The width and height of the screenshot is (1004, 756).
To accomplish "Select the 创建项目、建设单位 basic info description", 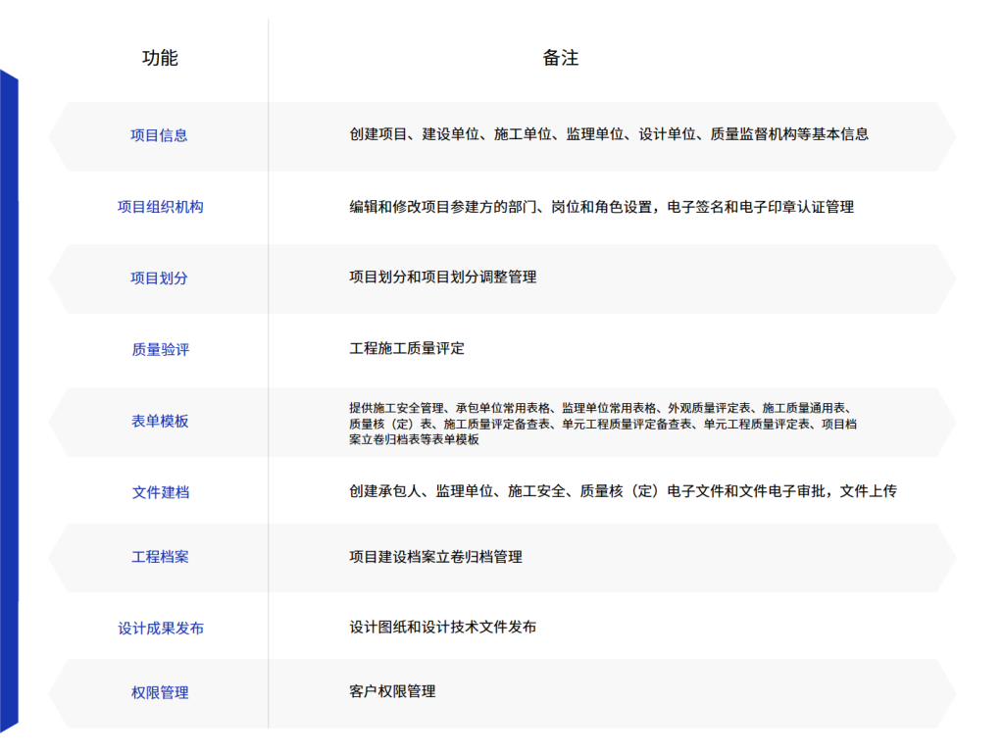I will [x=608, y=134].
